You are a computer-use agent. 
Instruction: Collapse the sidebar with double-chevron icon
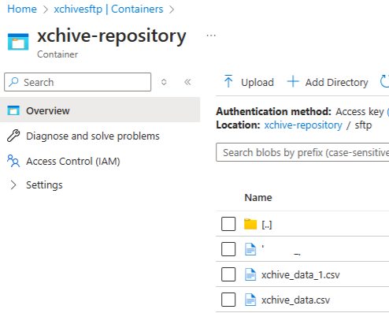pos(187,82)
